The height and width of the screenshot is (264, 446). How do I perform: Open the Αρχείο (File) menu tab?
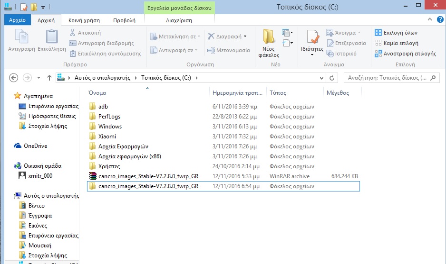click(17, 20)
